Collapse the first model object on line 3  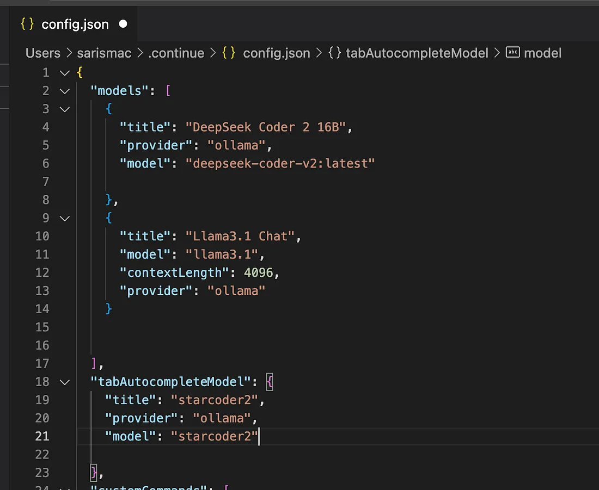click(64, 109)
